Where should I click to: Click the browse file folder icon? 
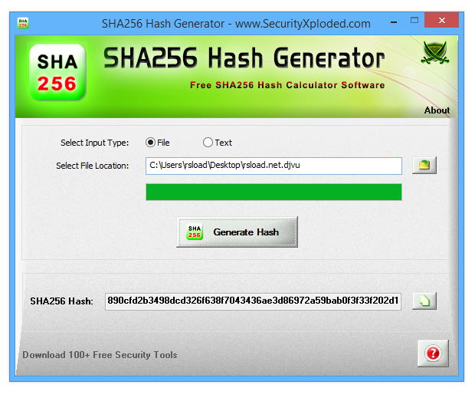(424, 165)
